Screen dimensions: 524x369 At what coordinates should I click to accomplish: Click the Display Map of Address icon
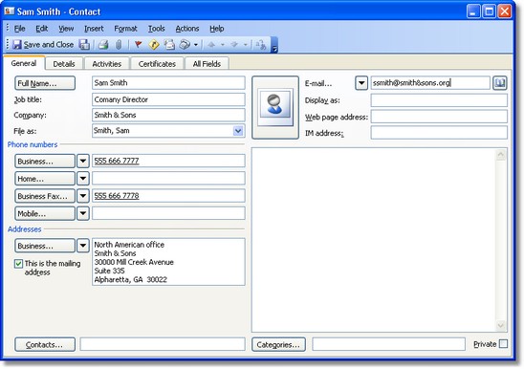(x=154, y=45)
